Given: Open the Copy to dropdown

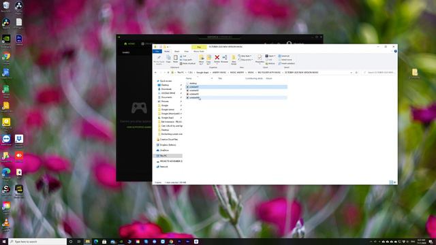Looking at the screenshot, I should (x=208, y=59).
